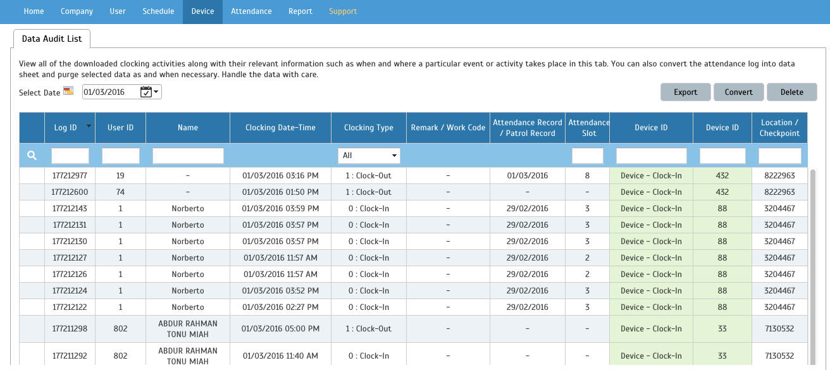Click the magnifier search icon in filter row
The width and height of the screenshot is (830, 370).
coord(32,156)
